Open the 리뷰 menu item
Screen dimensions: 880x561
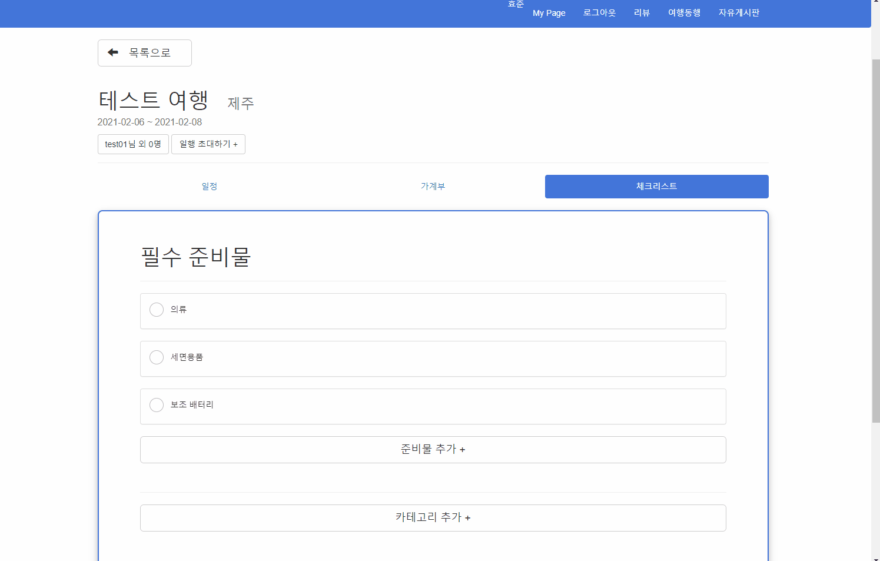642,12
